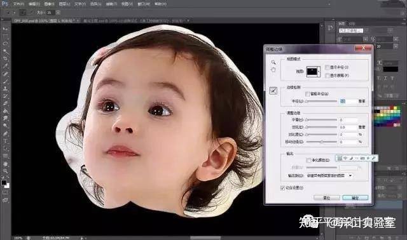
Task: Select the Gradient tool
Action: tap(5, 111)
